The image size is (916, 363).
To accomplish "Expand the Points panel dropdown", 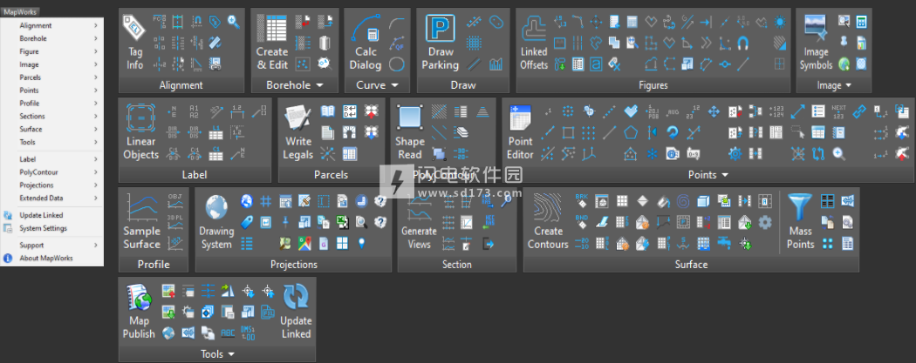I will tap(726, 175).
